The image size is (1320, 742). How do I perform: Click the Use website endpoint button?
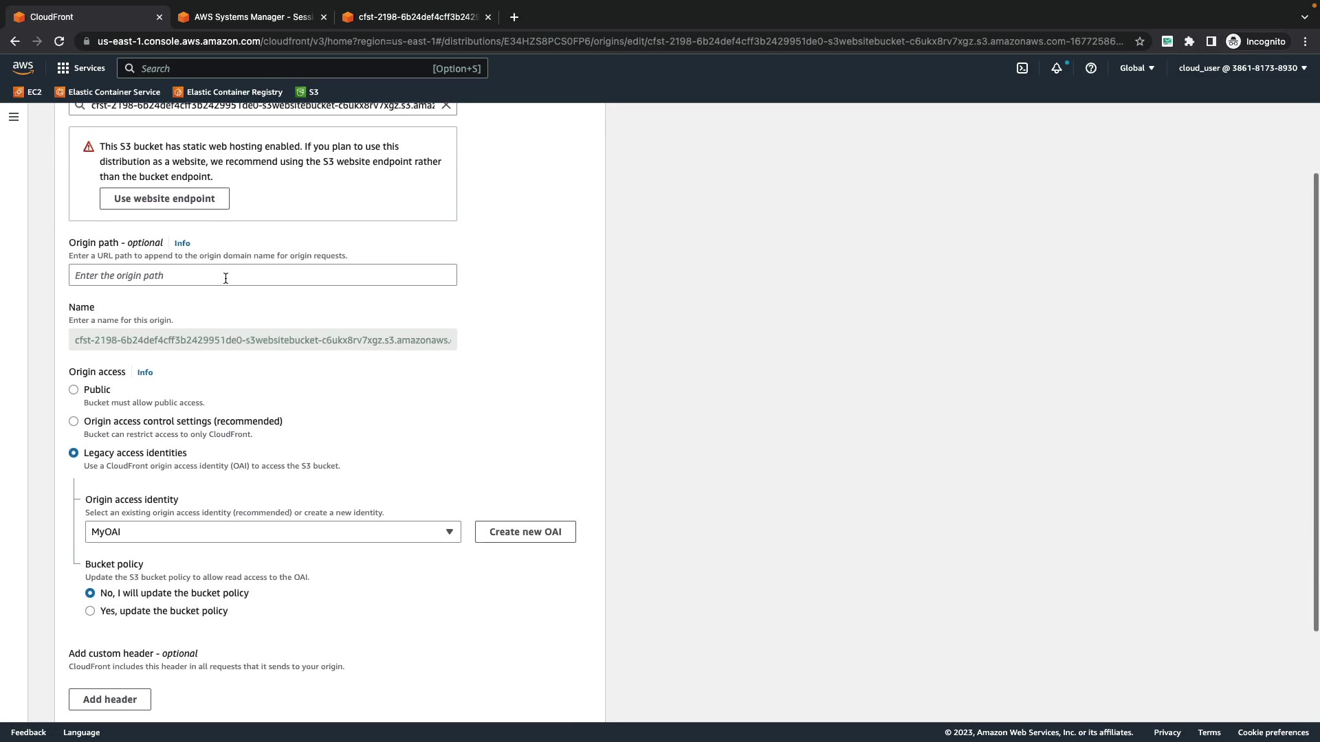click(164, 199)
